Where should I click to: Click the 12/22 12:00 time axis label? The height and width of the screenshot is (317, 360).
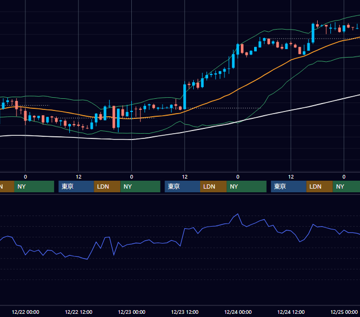(x=78, y=312)
